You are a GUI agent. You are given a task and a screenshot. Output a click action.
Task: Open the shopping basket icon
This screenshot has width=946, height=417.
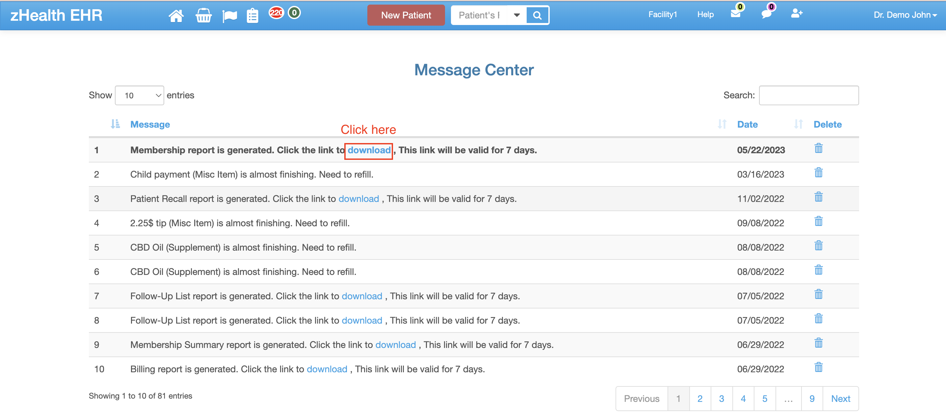203,15
